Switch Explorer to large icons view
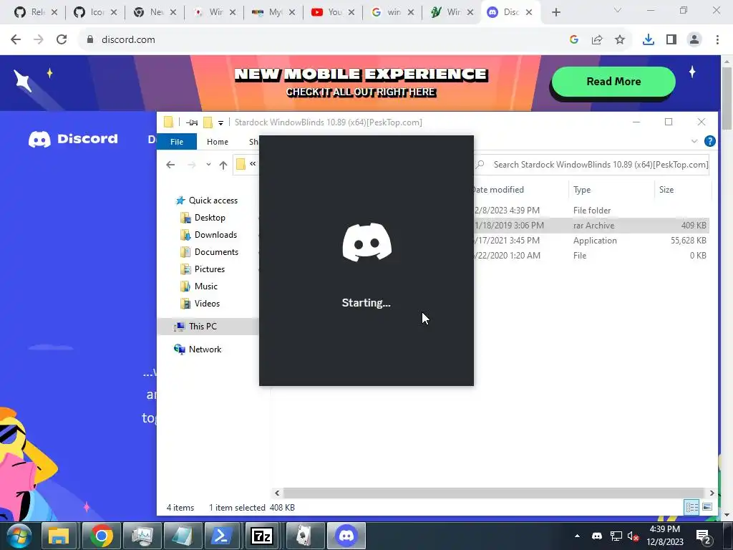Screen dimensions: 733x550 coord(707,508)
